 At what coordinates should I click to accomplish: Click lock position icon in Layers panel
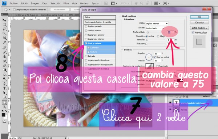183,96
